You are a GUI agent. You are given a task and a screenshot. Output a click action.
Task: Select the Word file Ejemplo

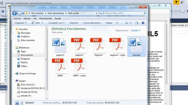coord(137,47)
